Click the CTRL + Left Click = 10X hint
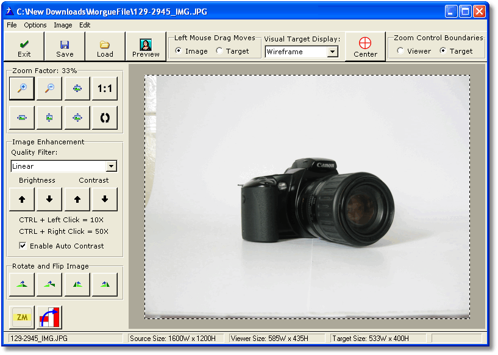 click(62, 220)
